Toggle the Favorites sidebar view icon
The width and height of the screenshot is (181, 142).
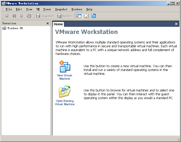79,16
